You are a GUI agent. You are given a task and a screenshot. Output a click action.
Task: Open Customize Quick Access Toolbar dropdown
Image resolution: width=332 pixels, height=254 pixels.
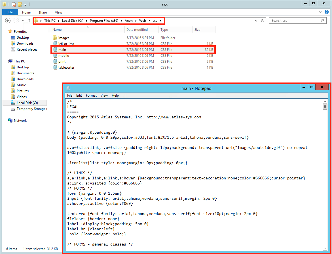coord(26,5)
